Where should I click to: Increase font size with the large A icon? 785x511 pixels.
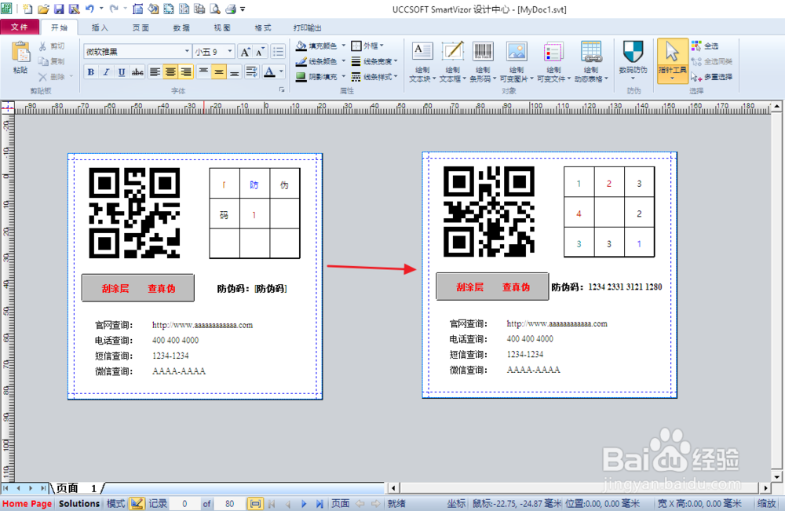coord(245,52)
